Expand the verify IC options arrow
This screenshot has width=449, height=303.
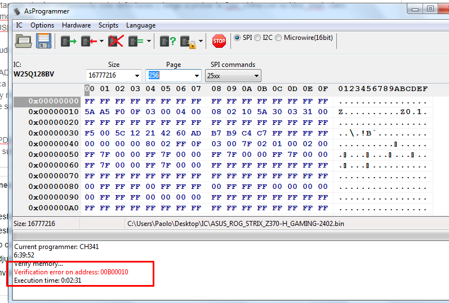pyautogui.click(x=149, y=41)
